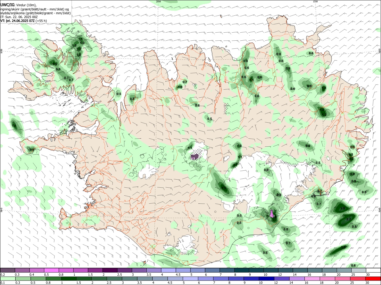The width and height of the screenshot is (381, 285).
Task: Click the '30' tick label on the bottom legend row
Action: [x=368, y=283]
